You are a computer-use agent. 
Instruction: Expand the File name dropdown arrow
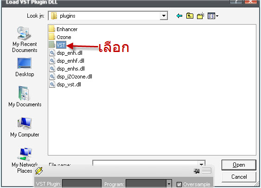pyautogui.click(x=201, y=164)
